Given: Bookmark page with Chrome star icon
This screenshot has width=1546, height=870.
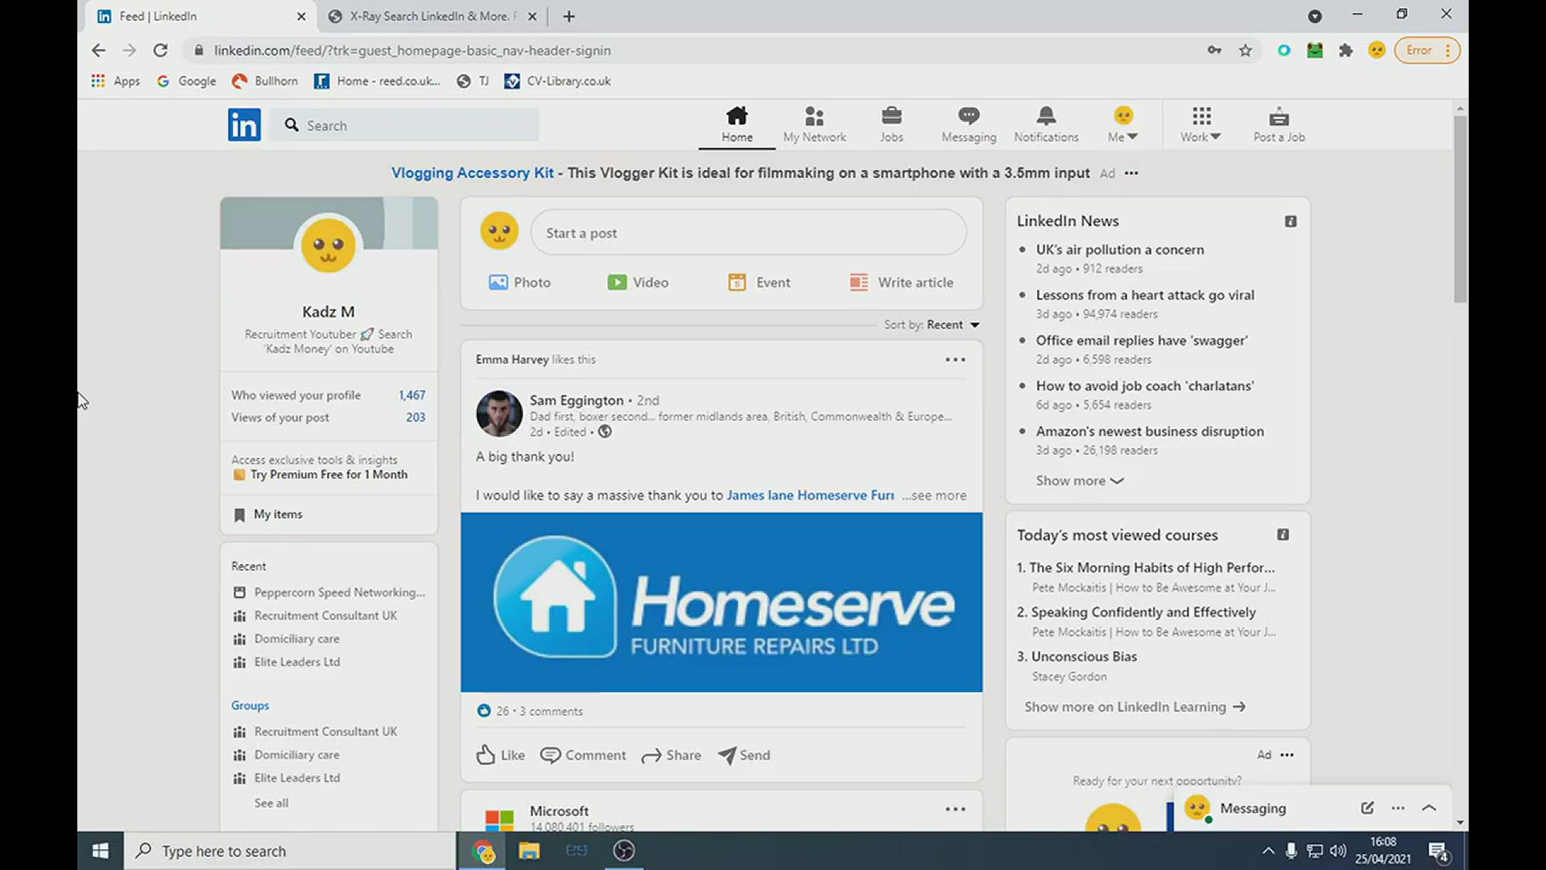Looking at the screenshot, I should click(x=1246, y=51).
